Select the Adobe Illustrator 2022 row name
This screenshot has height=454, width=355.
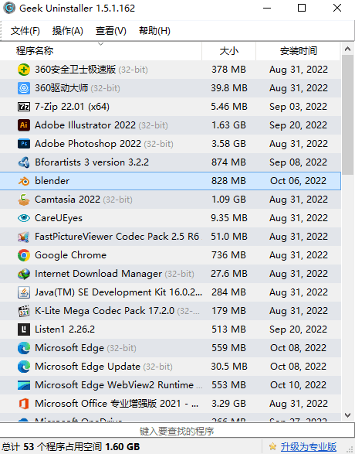tap(85, 125)
